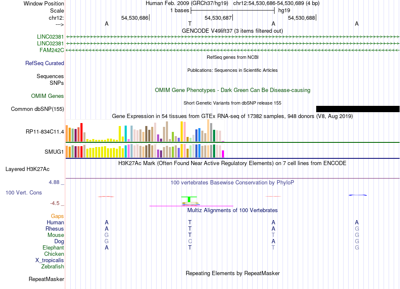400x289 pixels.
Task: Click the Window Position track label
Action: point(44,3)
